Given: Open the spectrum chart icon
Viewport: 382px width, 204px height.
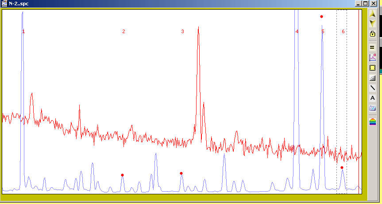Looking at the screenshot, I should coord(372,58).
